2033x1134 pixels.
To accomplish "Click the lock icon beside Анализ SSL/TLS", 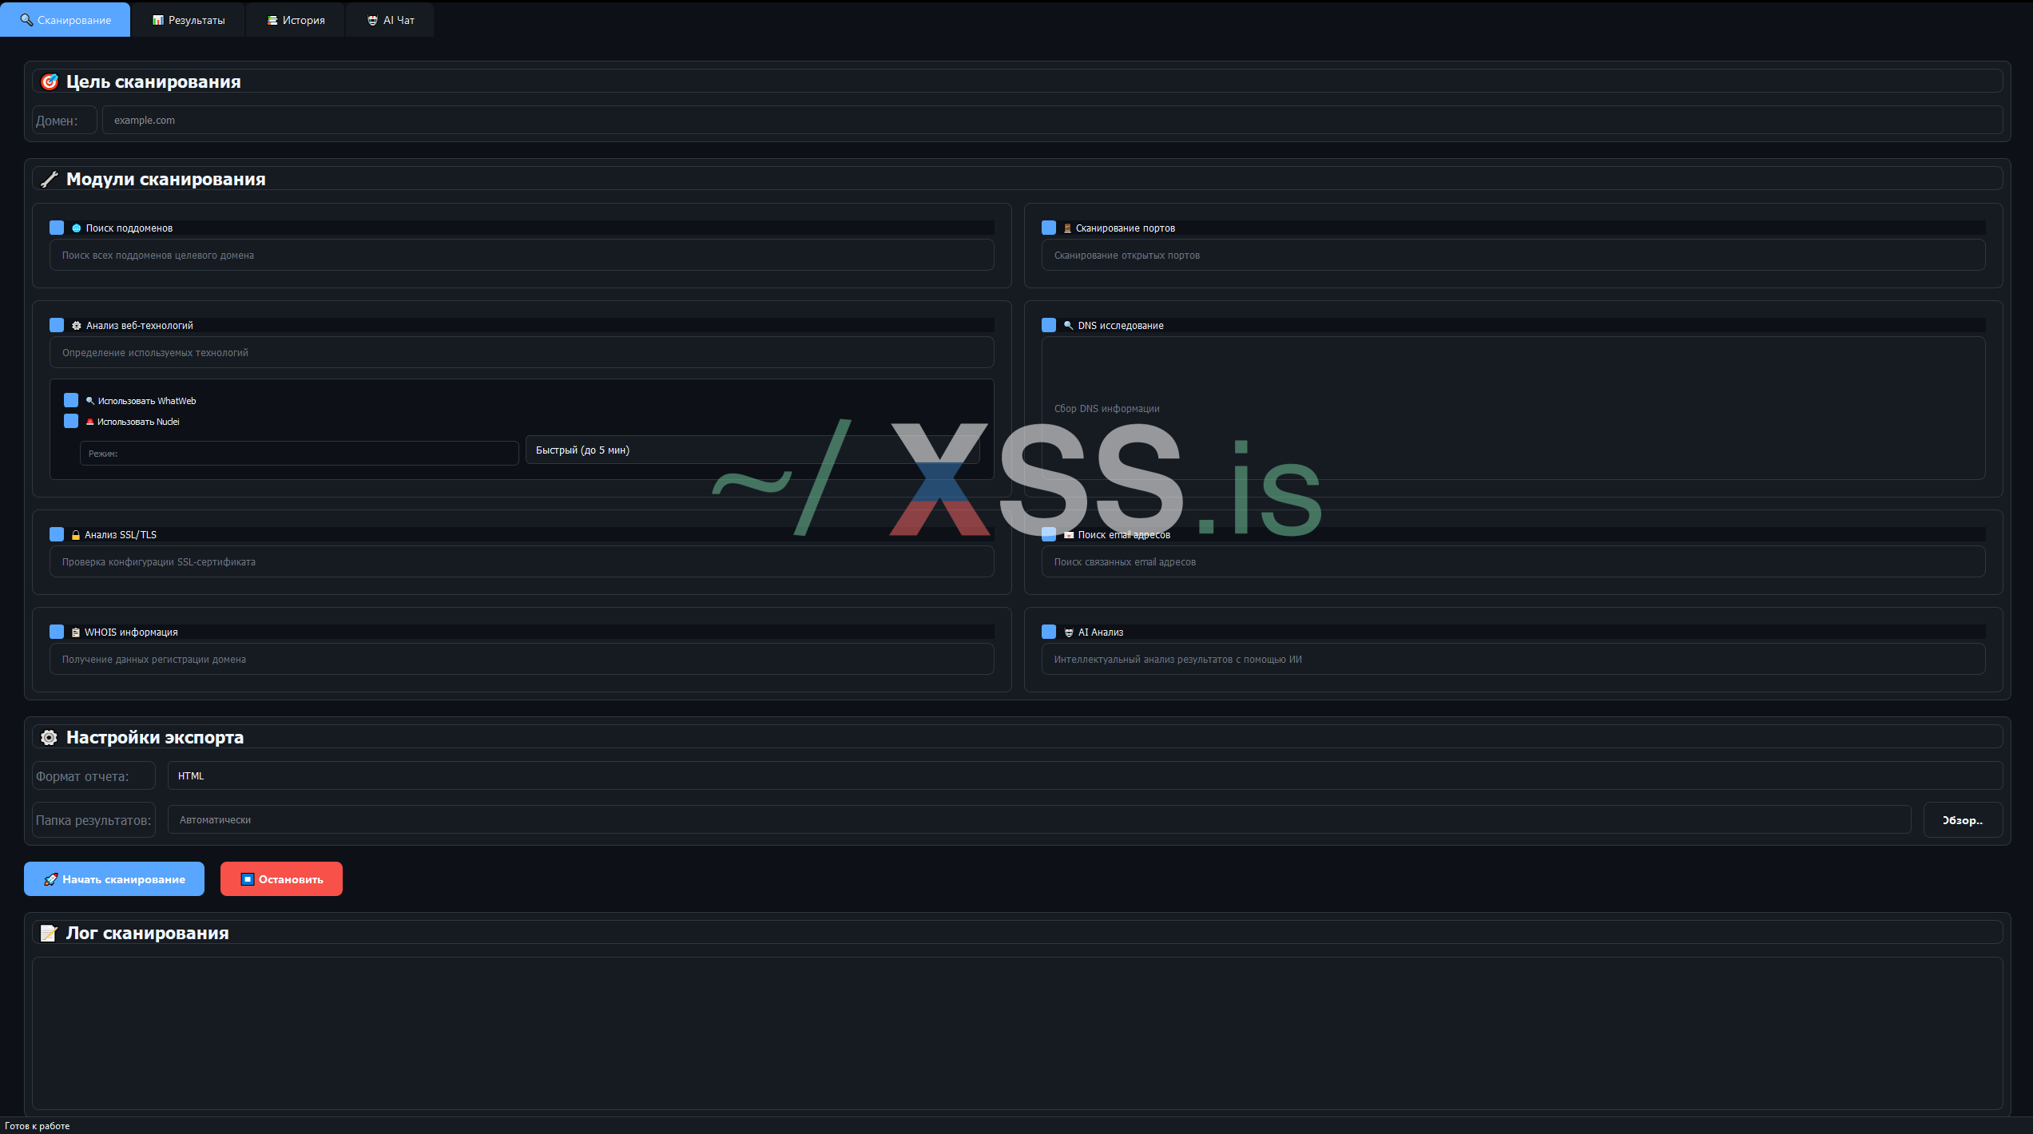I will (x=76, y=535).
